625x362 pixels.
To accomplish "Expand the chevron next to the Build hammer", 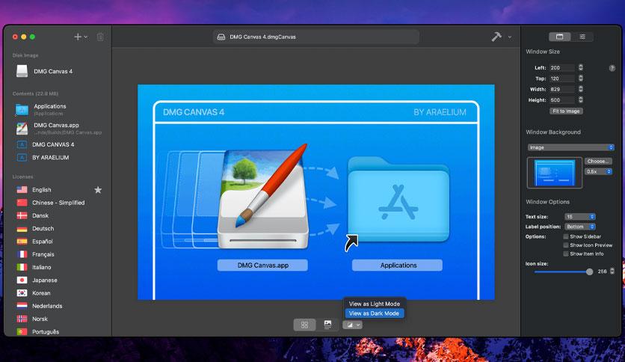I will coord(509,37).
